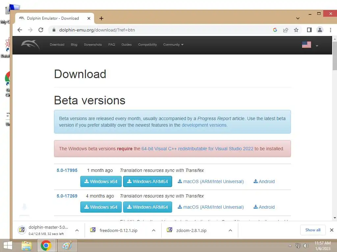Download Windows ARM64 for 5.0-17995
Image resolution: width=337 pixels, height=252 pixels.
[147, 181]
